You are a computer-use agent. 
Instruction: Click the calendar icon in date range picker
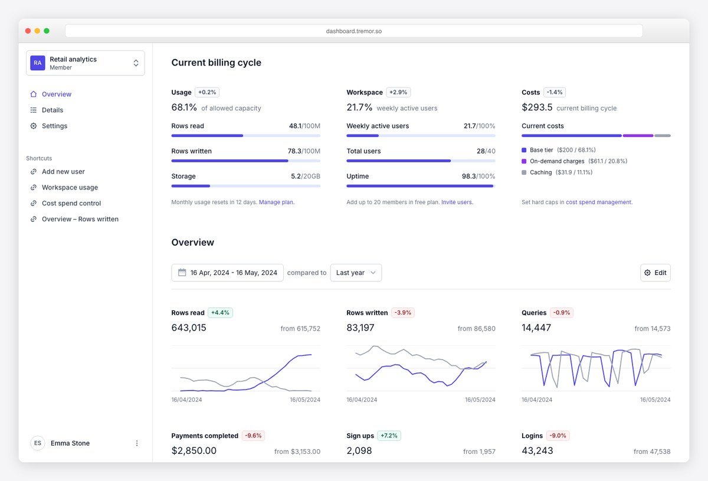[182, 273]
